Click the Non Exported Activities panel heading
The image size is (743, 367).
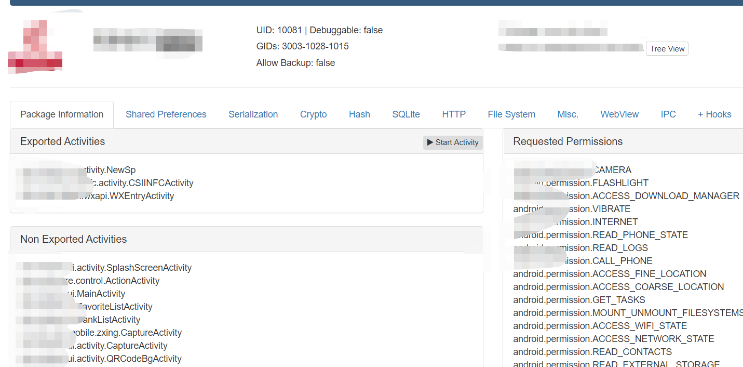tap(73, 239)
